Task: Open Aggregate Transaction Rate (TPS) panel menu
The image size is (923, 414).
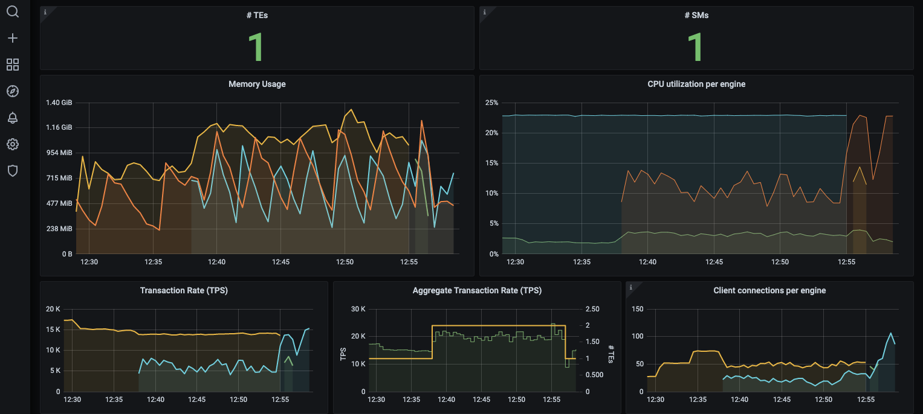Action: [477, 290]
